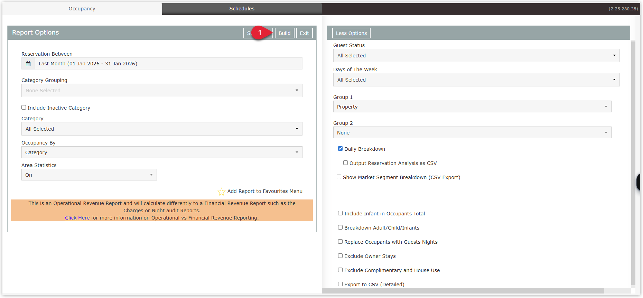The height and width of the screenshot is (298, 643).
Task: Click the vertical scrollbar of the options panel
Action: tap(633, 162)
